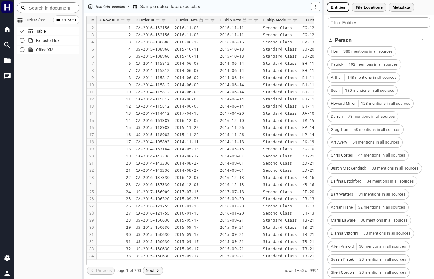Viewport: 434px width, 279px height.
Task: Open the Orders sheet selector dropdown
Action: pyautogui.click(x=34, y=20)
